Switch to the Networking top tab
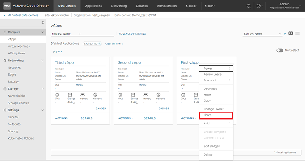The width and height of the screenshot is (305, 161). pyautogui.click(x=119, y=6)
